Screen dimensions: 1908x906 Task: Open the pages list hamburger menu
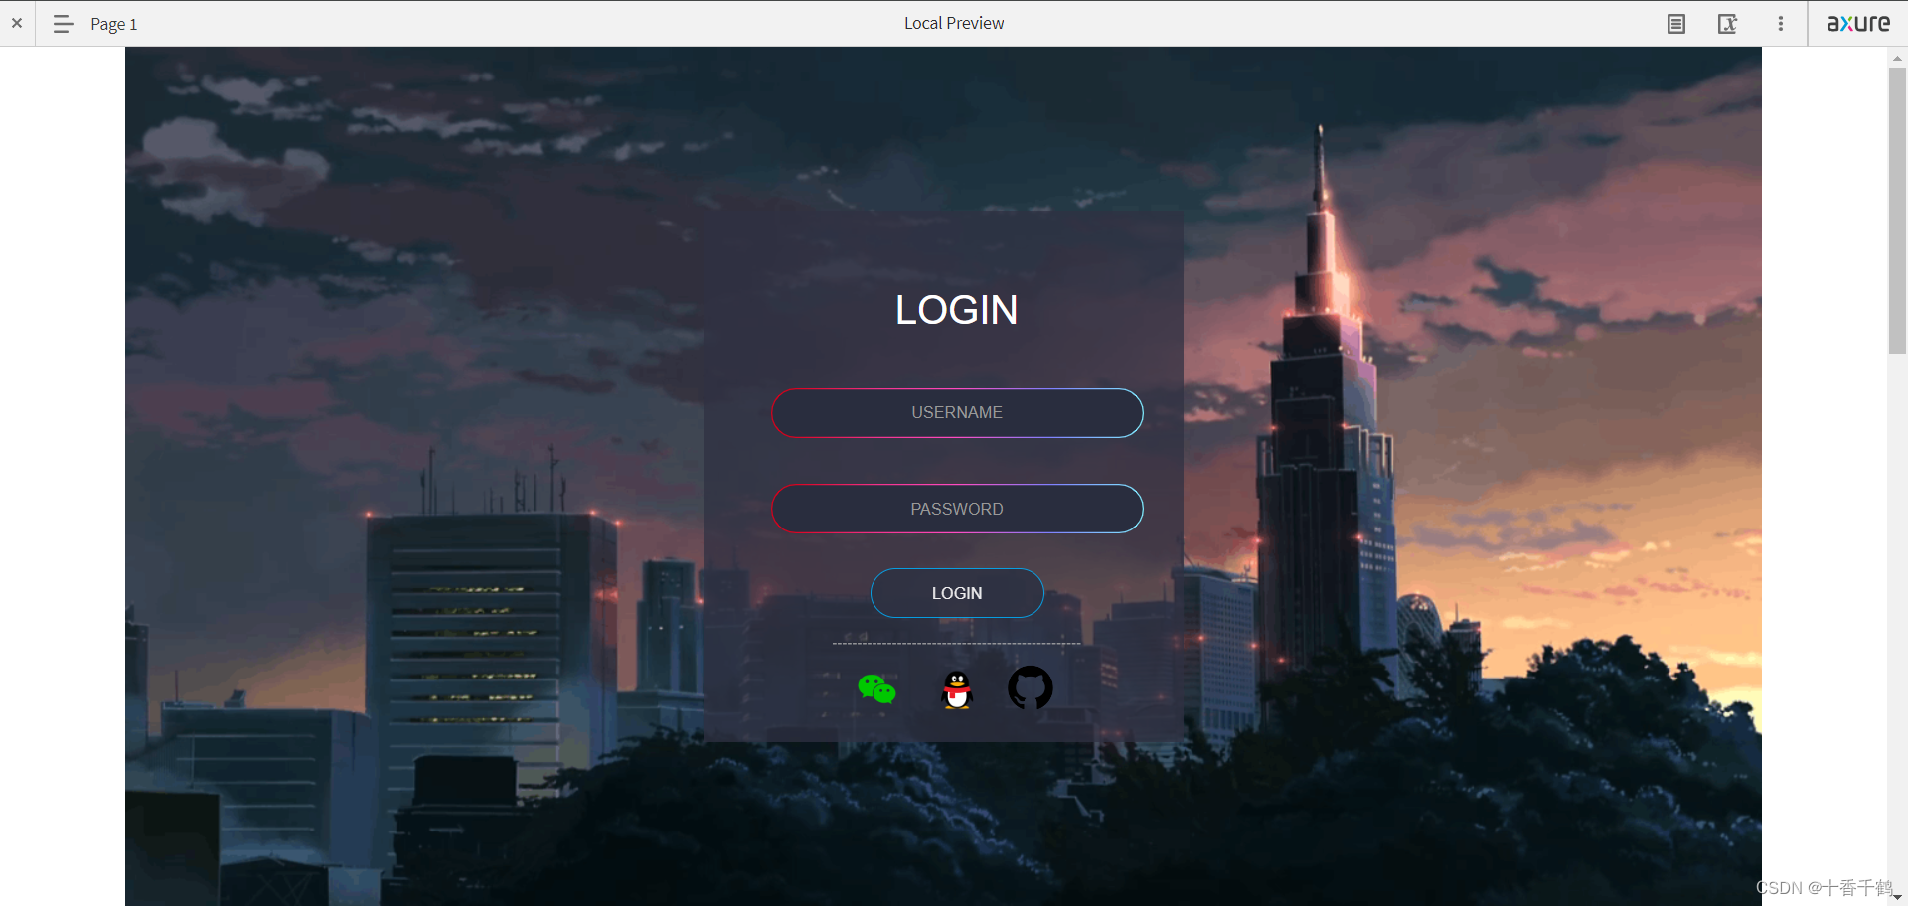[x=63, y=24]
